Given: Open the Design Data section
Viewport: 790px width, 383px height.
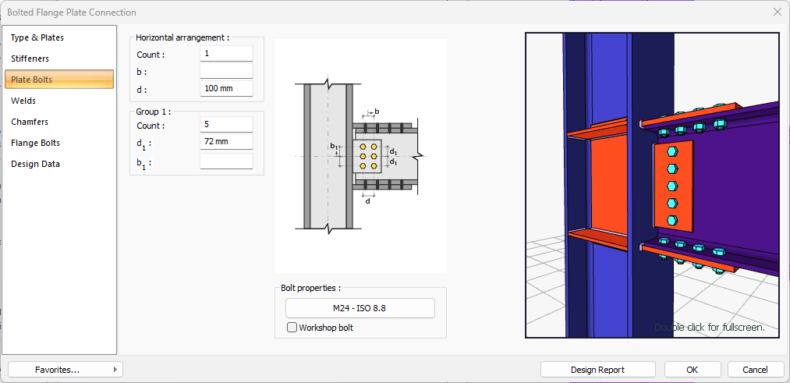Looking at the screenshot, I should click(x=59, y=165).
